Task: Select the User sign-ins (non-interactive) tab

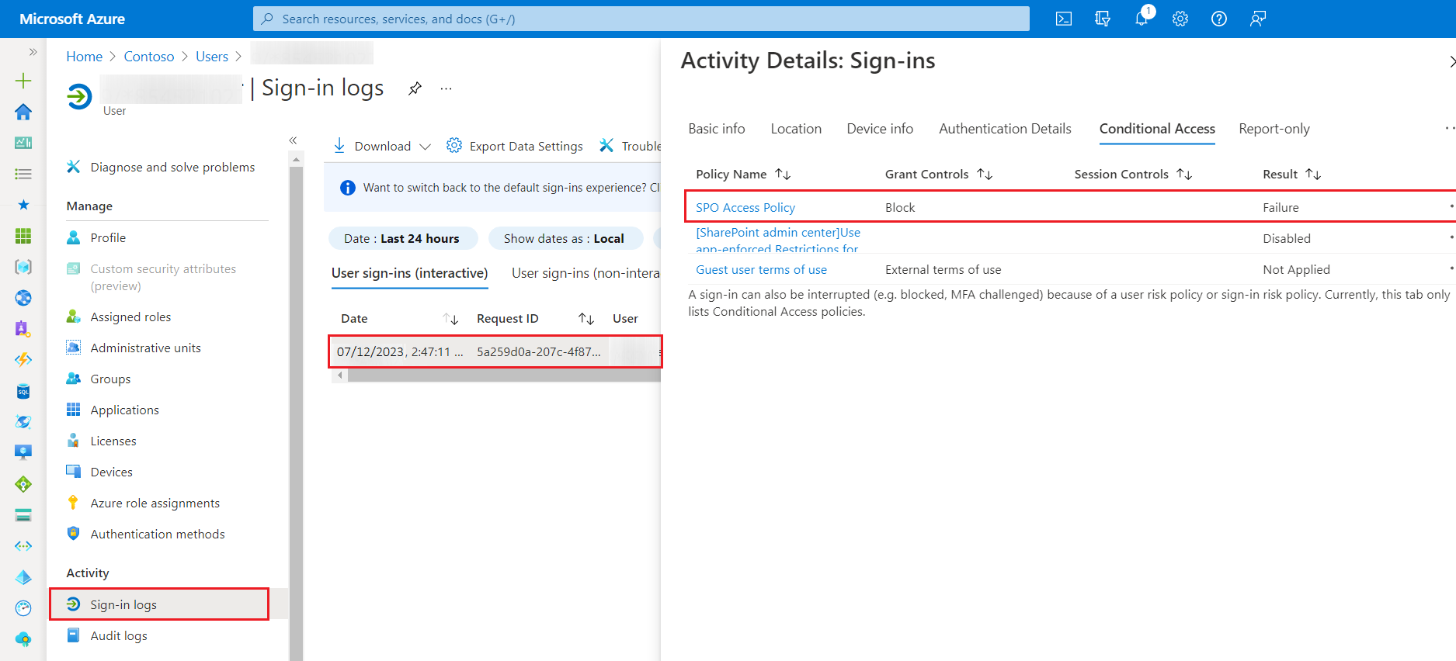Action: click(x=586, y=273)
